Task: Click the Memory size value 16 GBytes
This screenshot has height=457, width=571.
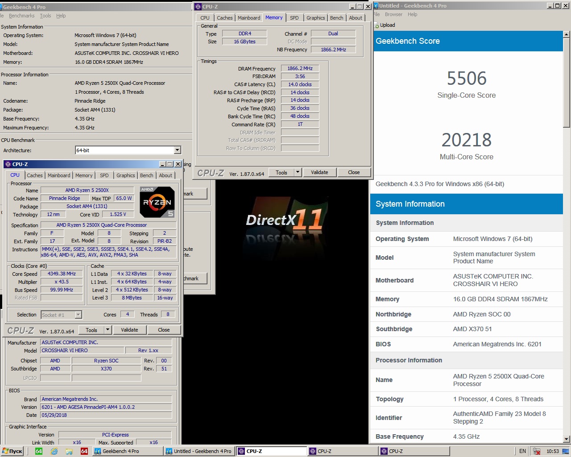Action: [244, 42]
